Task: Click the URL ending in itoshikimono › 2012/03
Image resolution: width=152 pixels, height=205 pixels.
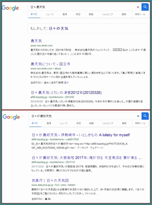Action: point(52,97)
